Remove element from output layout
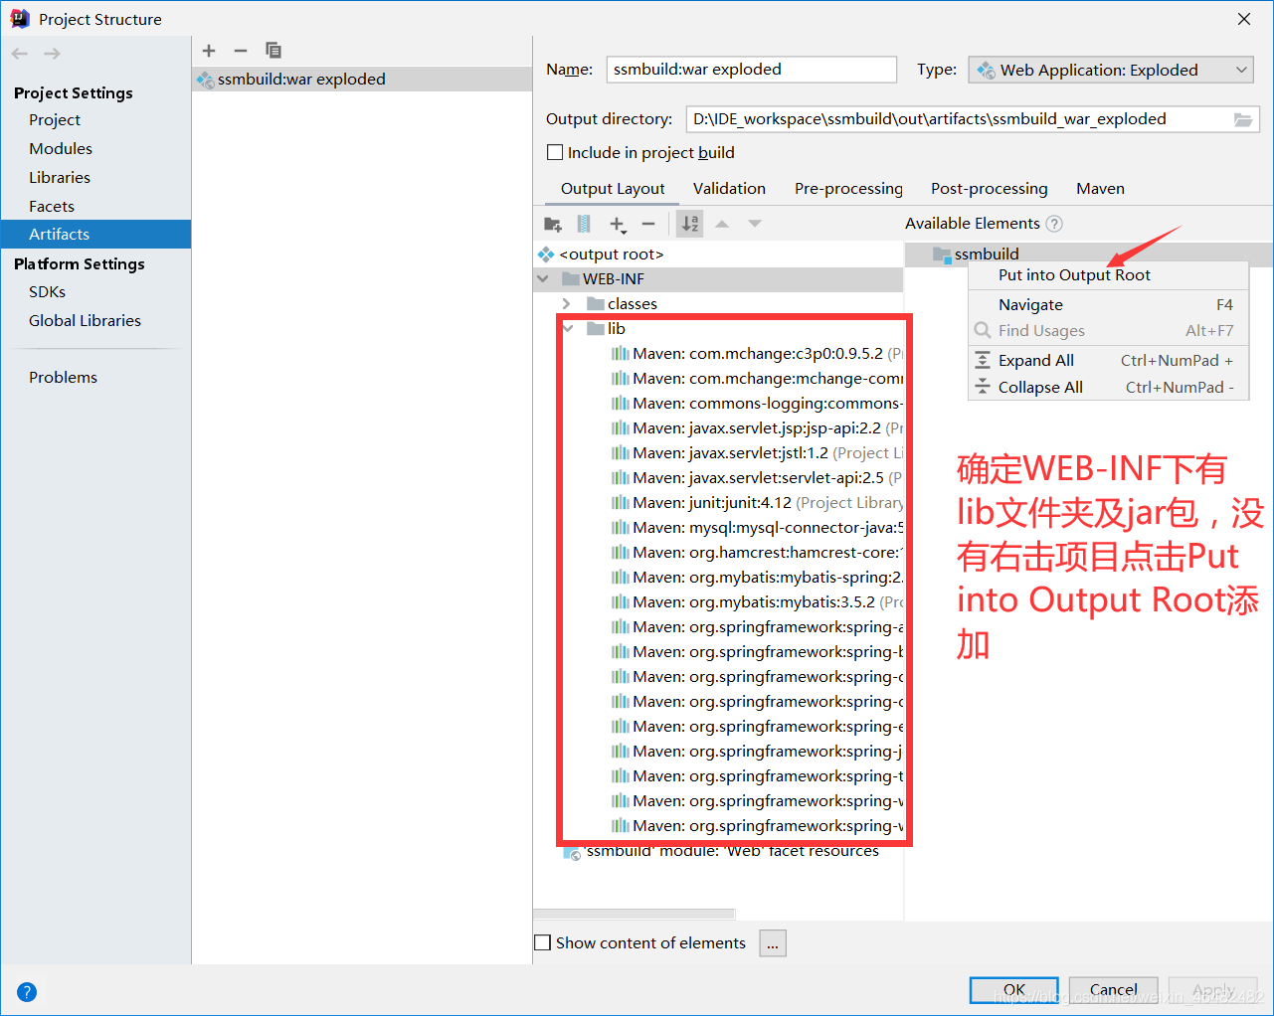This screenshot has height=1016, width=1274. (648, 224)
